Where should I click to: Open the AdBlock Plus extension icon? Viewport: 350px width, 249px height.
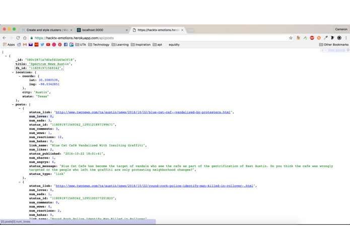point(312,38)
